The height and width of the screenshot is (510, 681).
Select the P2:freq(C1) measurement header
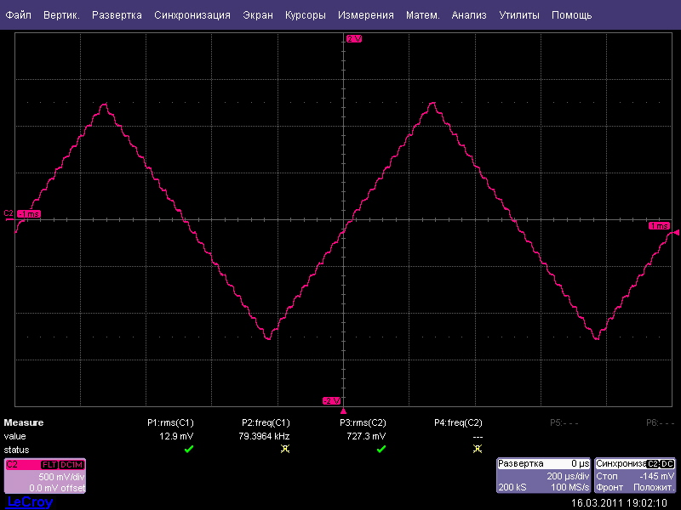266,422
